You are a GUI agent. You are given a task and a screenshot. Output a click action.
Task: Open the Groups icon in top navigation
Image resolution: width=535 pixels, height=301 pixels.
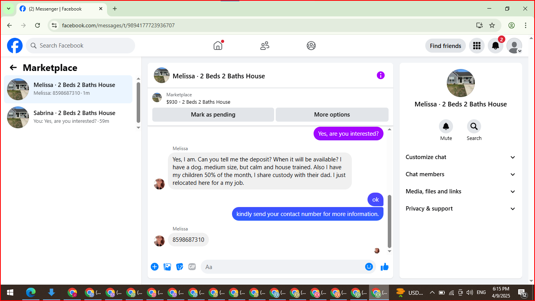[311, 46]
